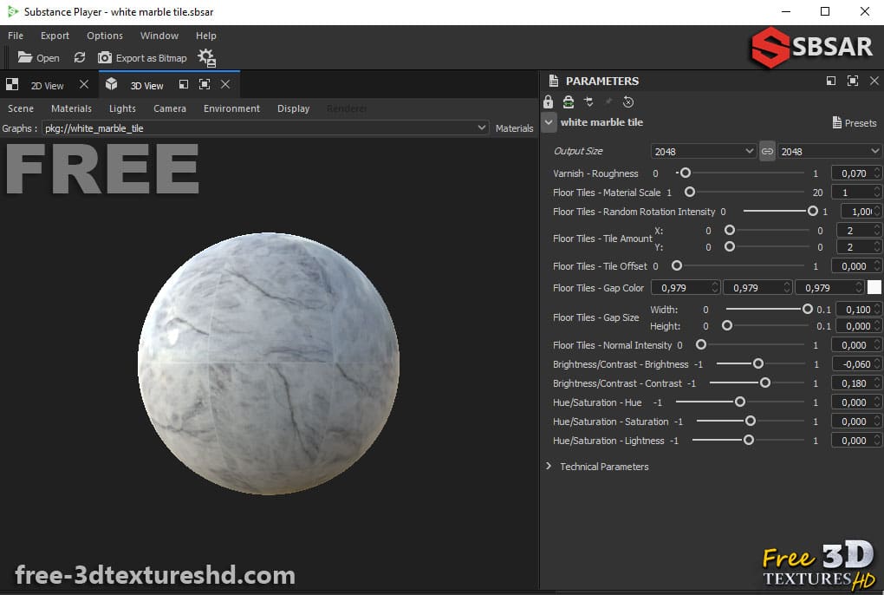Open the Output Size height dropdown
884x595 pixels.
point(829,151)
